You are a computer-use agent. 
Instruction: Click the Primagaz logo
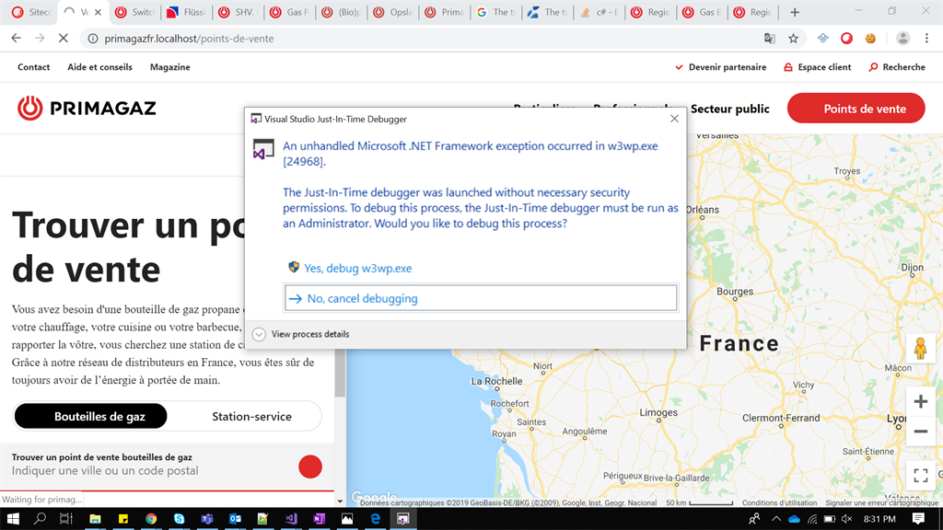tap(87, 109)
